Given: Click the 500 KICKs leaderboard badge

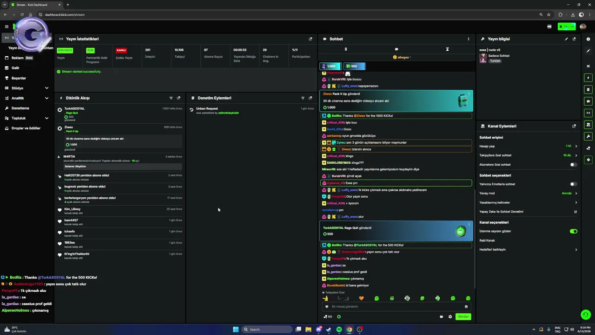Looking at the screenshot, I should tap(355, 66).
